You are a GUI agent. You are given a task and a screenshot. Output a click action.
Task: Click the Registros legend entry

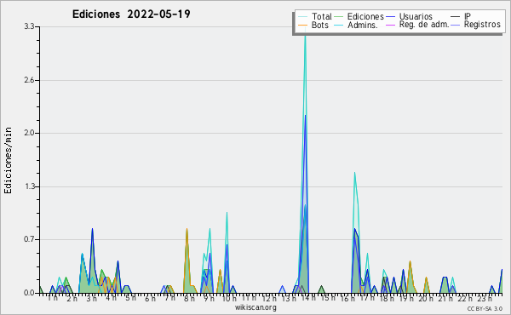pos(476,25)
